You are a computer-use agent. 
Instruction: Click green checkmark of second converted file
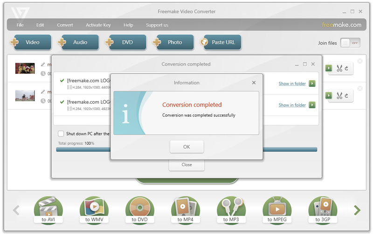(x=62, y=102)
